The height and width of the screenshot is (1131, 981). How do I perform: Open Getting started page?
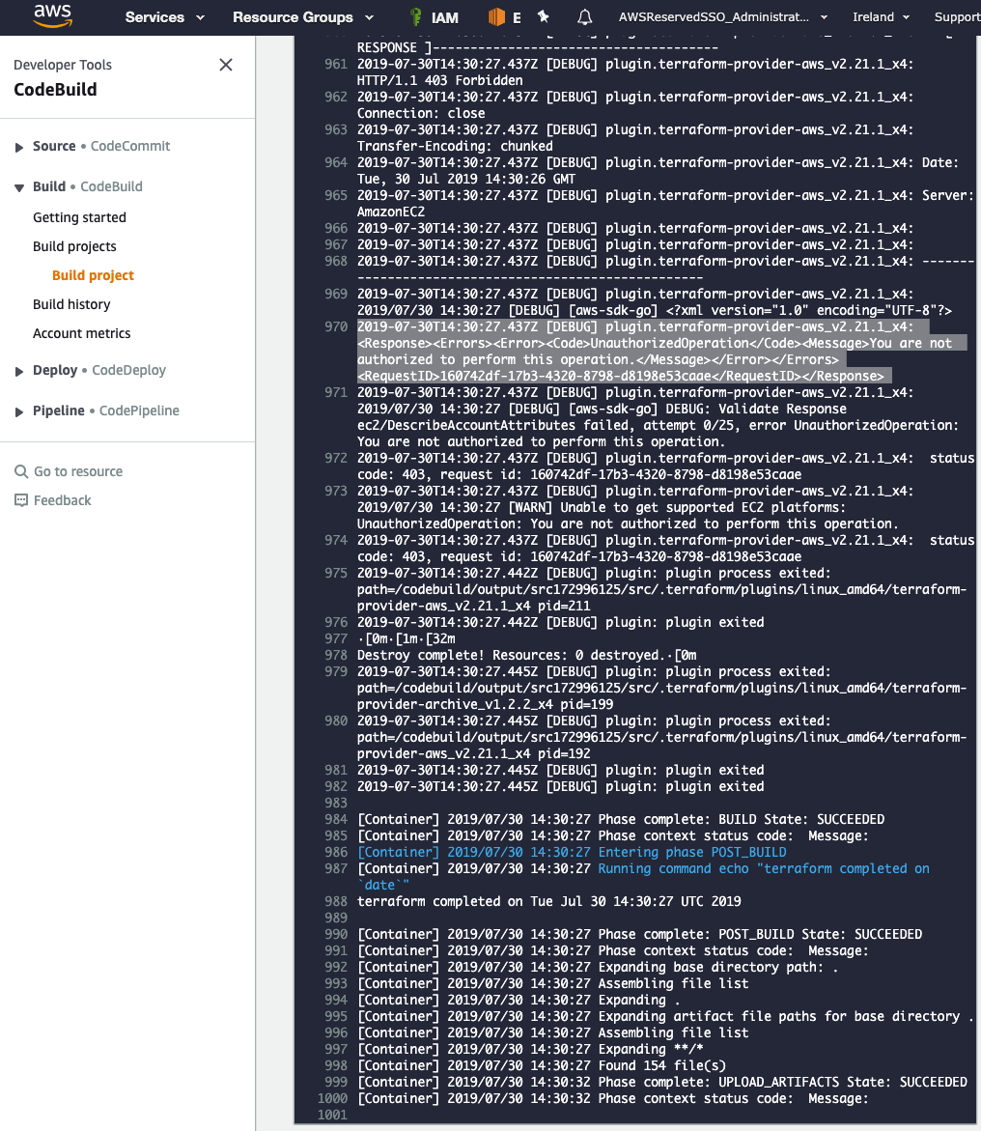79,218
